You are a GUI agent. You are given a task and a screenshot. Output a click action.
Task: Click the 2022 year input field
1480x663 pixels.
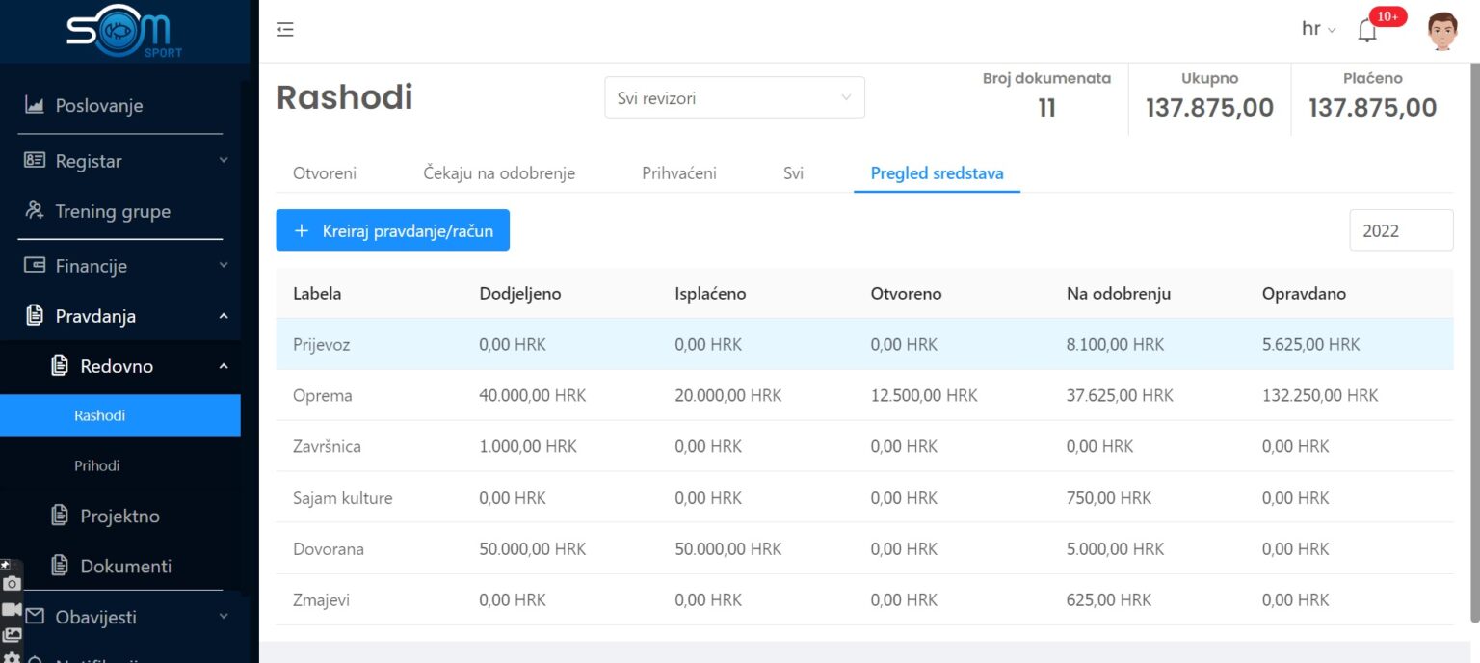[x=1400, y=230]
